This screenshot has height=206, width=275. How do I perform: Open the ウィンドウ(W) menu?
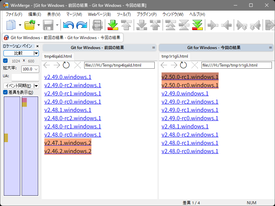pyautogui.click(x=173, y=14)
